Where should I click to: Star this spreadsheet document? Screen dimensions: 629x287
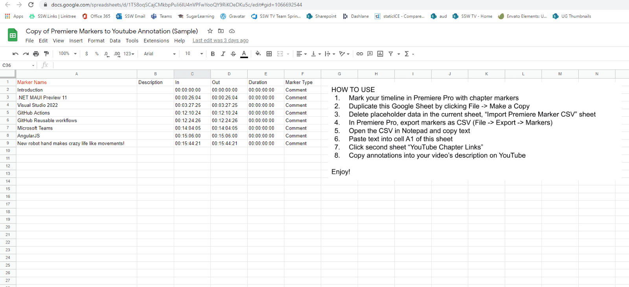[x=210, y=31]
